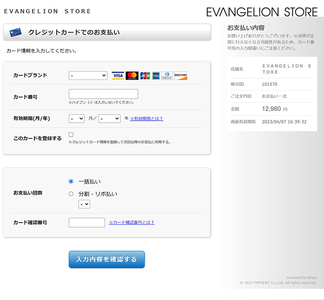Open the ※カード確認番号とは？ help link
Viewport: 324px width, 300px height.
[x=131, y=222]
